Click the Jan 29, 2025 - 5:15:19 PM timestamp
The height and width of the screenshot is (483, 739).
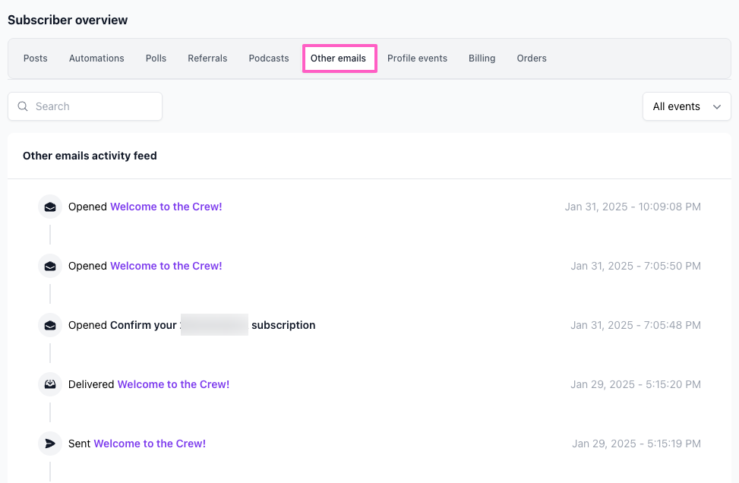(636, 444)
